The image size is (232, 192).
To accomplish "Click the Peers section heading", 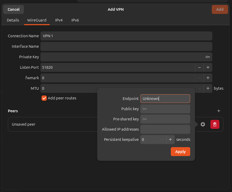I will (13, 111).
